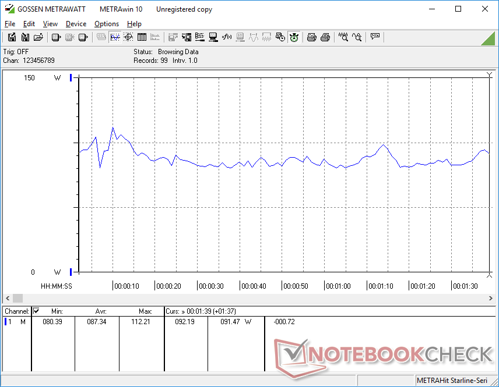Click the Max value 112.21

point(140,322)
